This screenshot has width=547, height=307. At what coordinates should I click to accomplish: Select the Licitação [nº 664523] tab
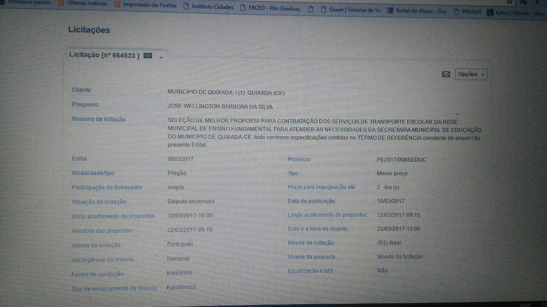pyautogui.click(x=104, y=55)
